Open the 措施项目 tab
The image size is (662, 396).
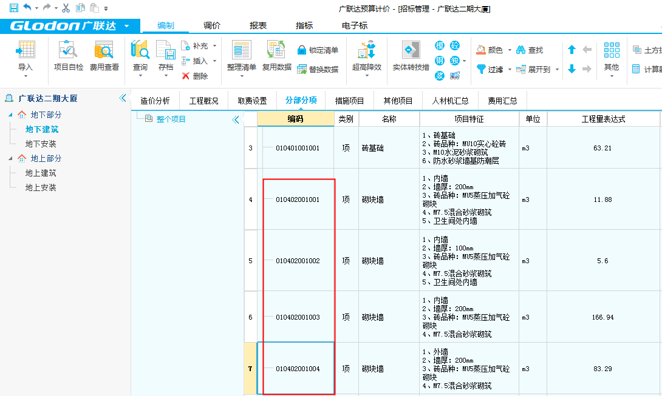pos(349,101)
